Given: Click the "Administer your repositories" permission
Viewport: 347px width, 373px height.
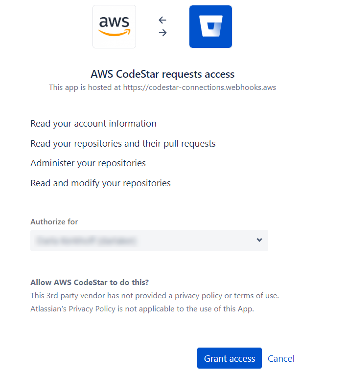Looking at the screenshot, I should 88,163.
